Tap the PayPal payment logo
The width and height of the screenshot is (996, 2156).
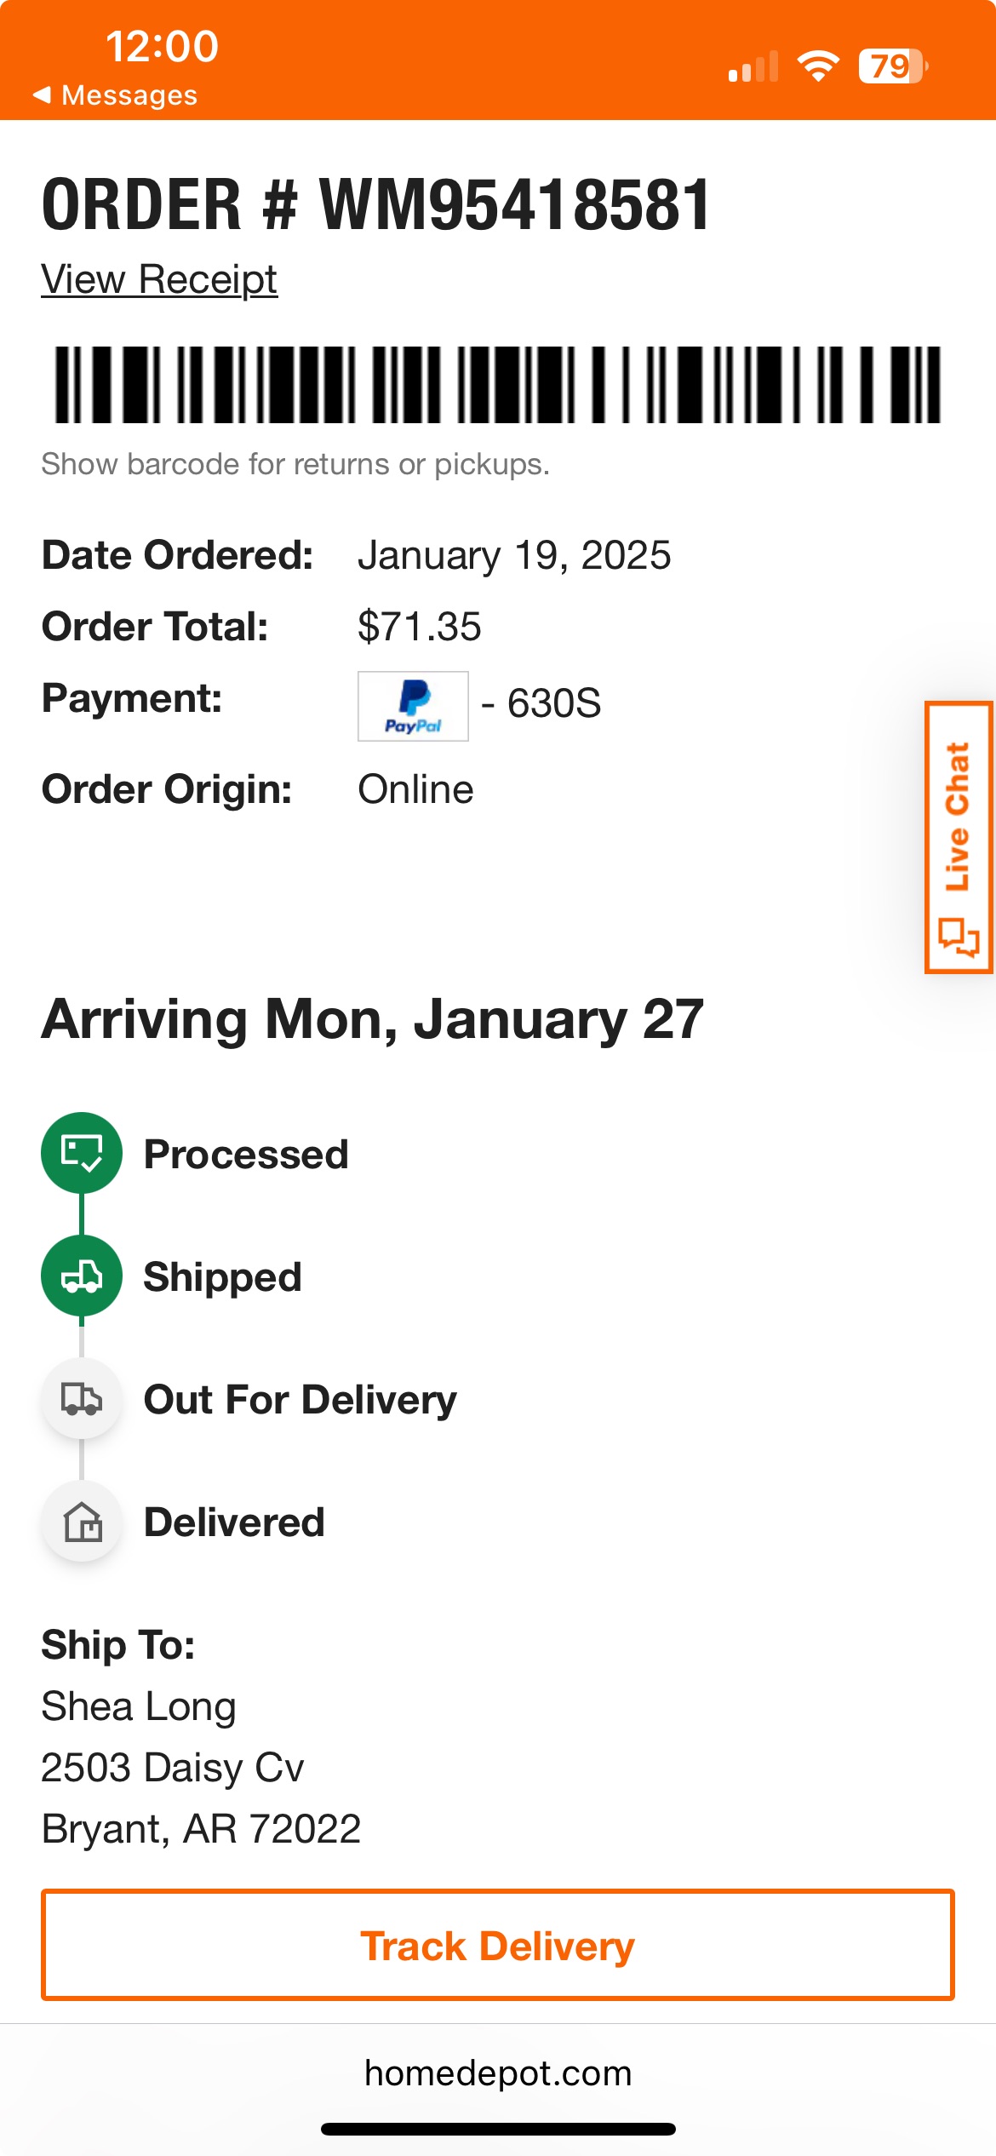click(x=413, y=706)
